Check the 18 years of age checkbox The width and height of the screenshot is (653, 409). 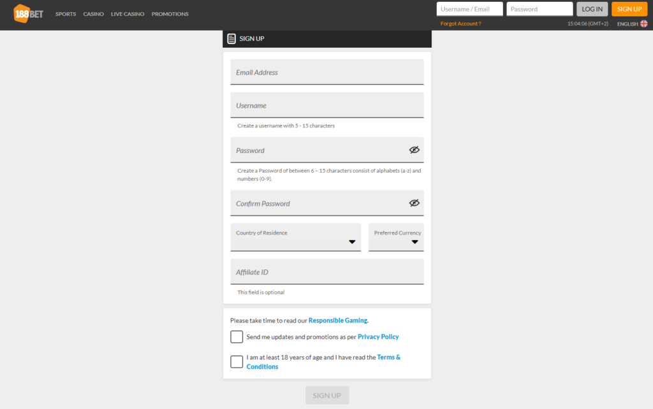237,362
